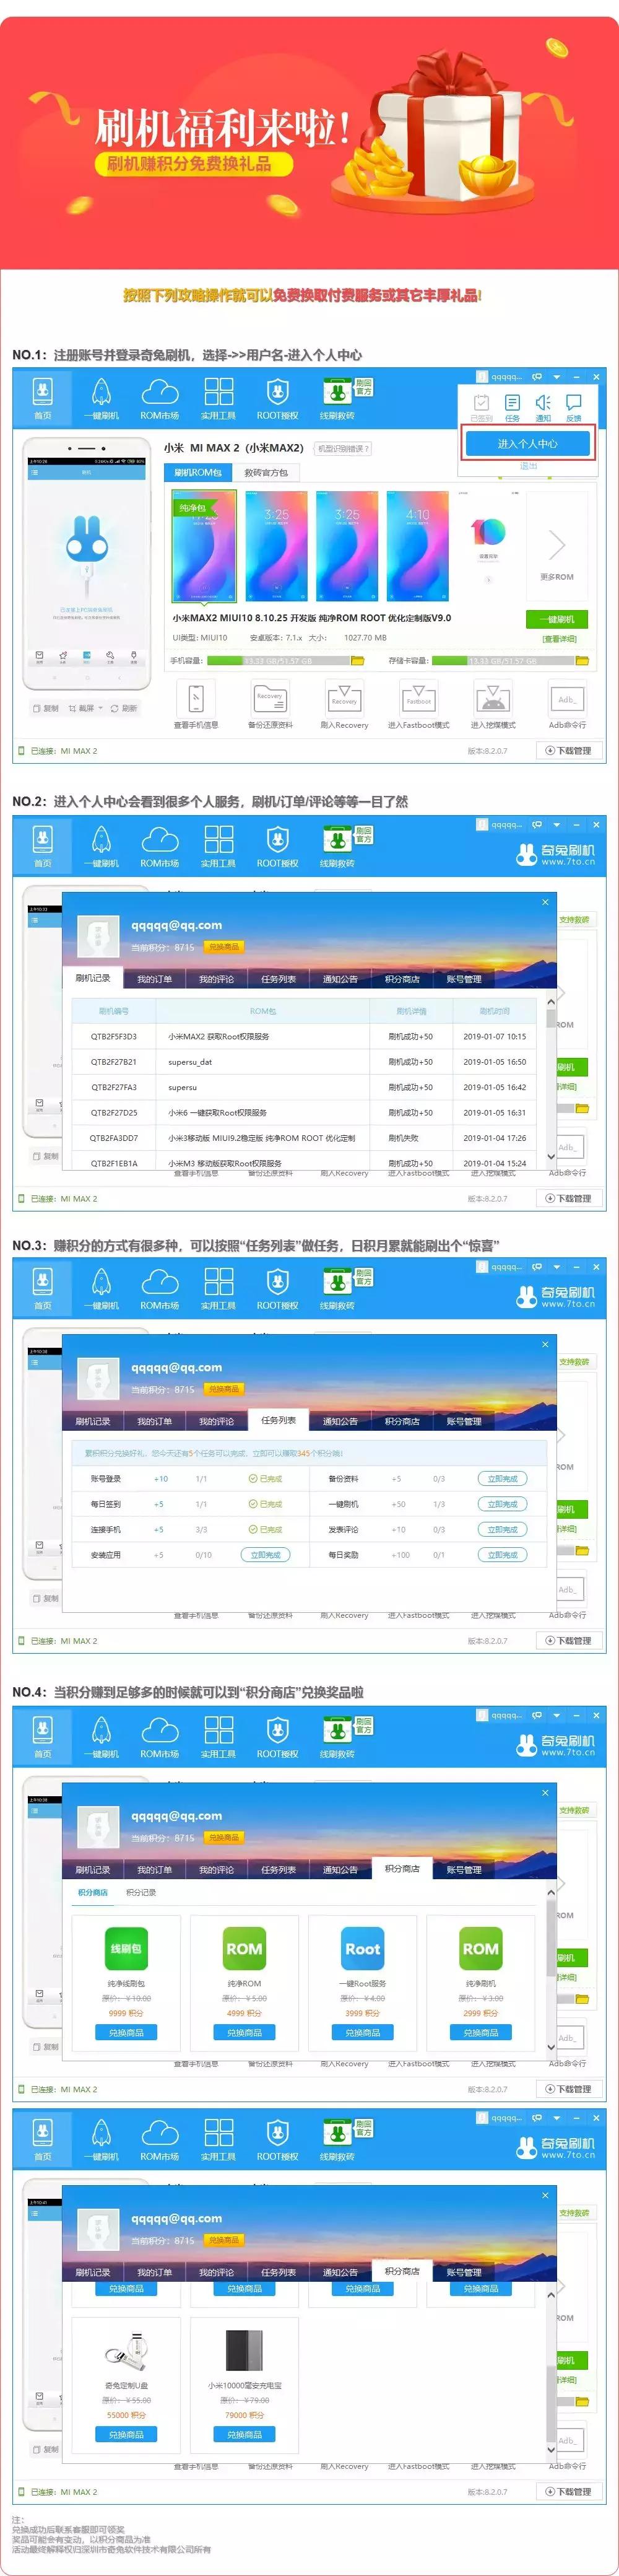Viewport: 619px width, 2576px height.
Task: In NO.3 screenshot, select the 任务列表 tab
Action: [279, 1419]
